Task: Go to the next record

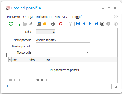Action: point(90,24)
